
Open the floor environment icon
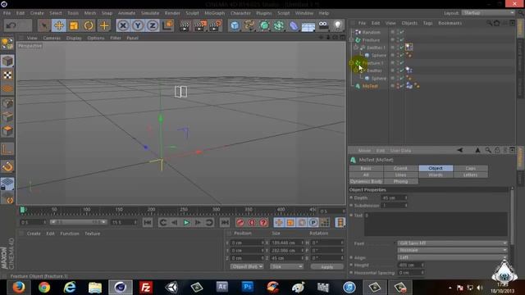coord(308,26)
